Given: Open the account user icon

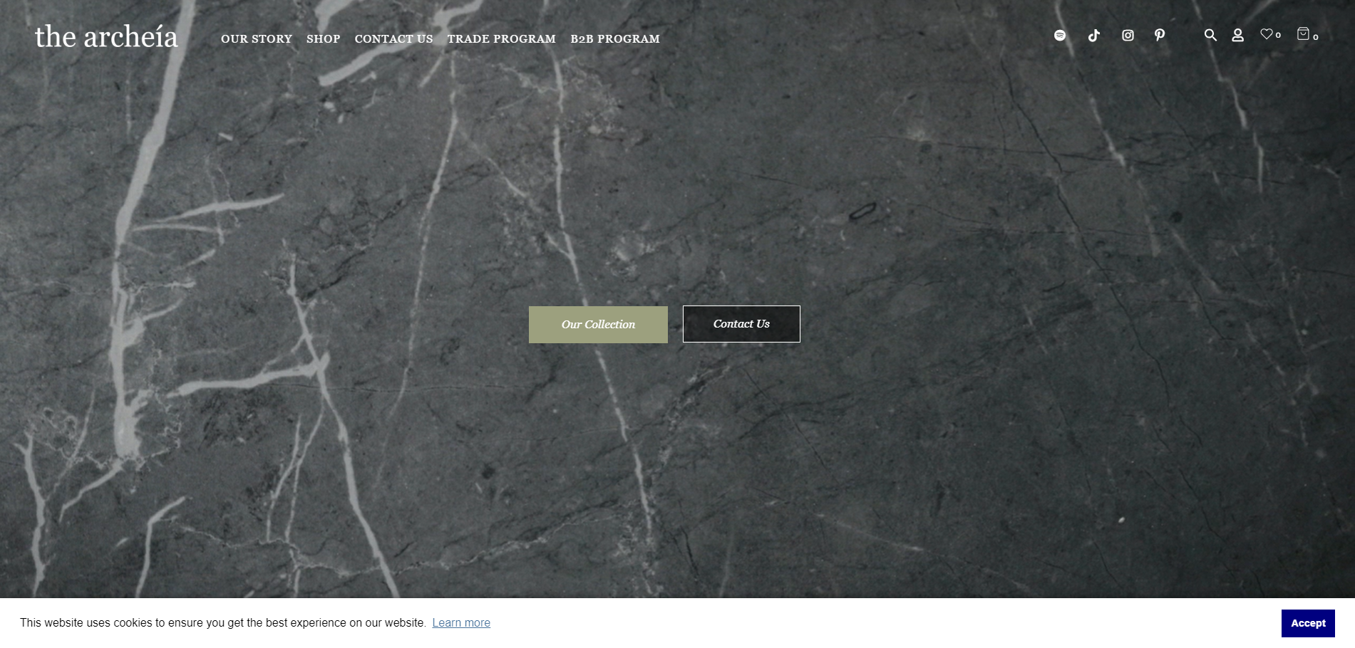Looking at the screenshot, I should click(1238, 35).
